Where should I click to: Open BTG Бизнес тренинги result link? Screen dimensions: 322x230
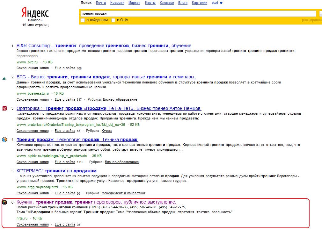tap(106, 77)
